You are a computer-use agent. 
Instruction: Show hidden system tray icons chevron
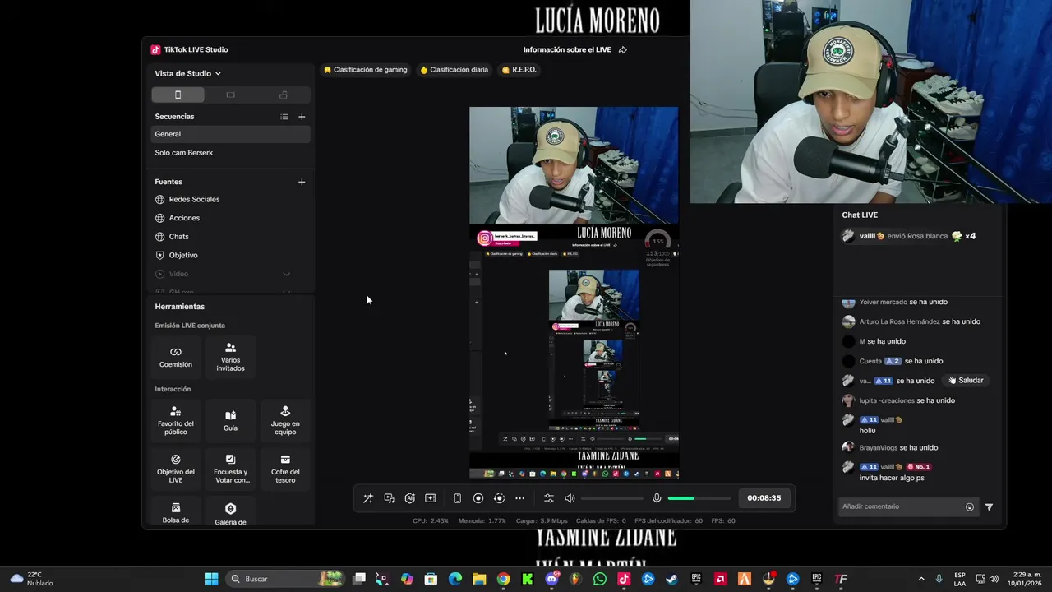920,579
